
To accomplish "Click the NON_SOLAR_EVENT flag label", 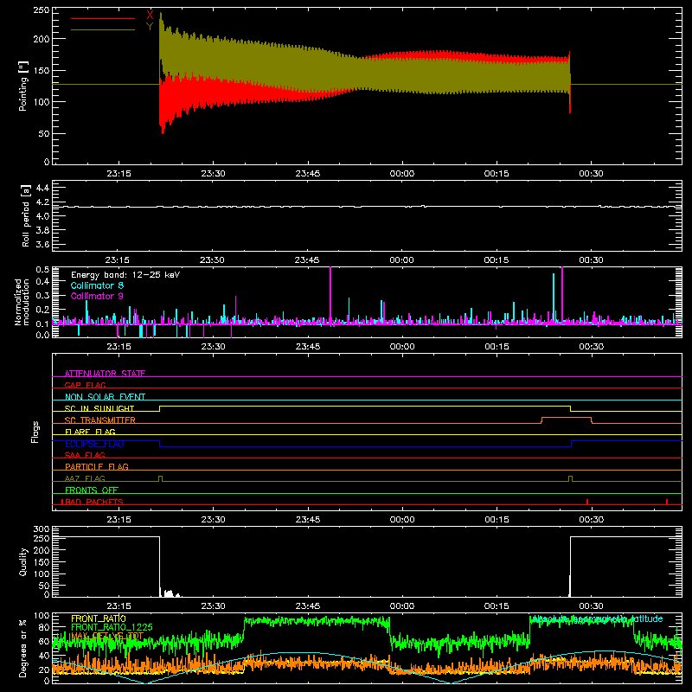I will [105, 397].
